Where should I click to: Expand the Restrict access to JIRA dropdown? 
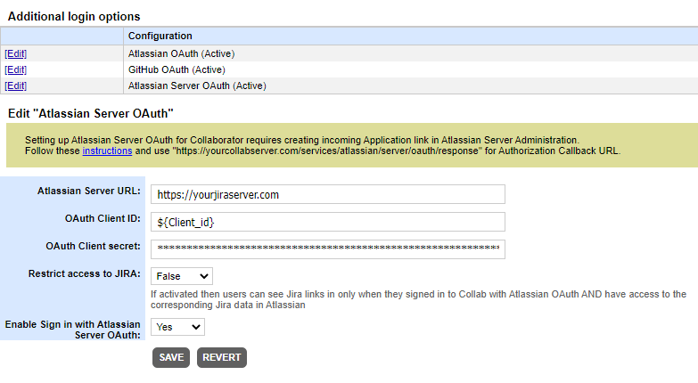(x=182, y=276)
